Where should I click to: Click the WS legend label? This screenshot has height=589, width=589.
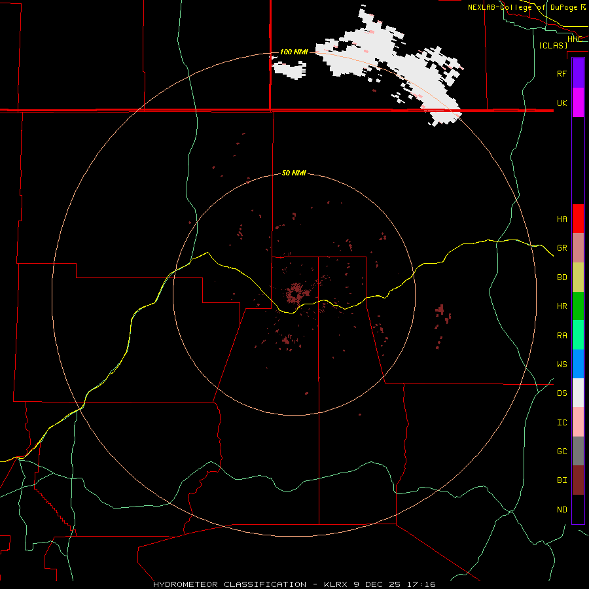click(562, 365)
